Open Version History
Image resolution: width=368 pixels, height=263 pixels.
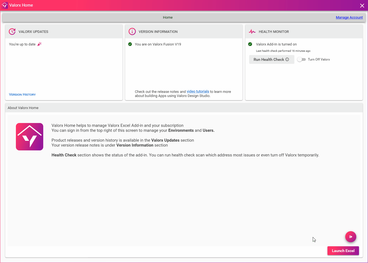click(x=22, y=94)
